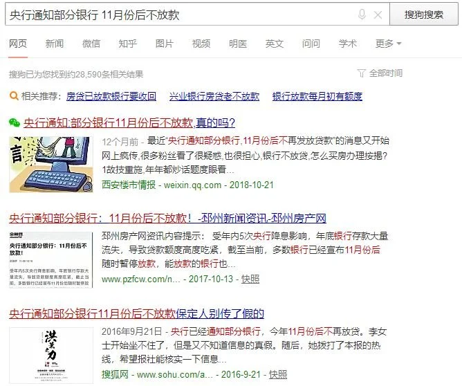Click the 2016年9月21日 snippet date

point(131,332)
